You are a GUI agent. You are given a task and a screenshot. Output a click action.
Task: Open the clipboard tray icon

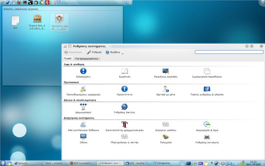(206, 163)
